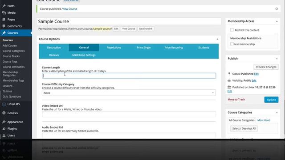This screenshot has height=160, width=285.
Task: Open Course Tracks in sidebar submenu
Action: click(11, 56)
